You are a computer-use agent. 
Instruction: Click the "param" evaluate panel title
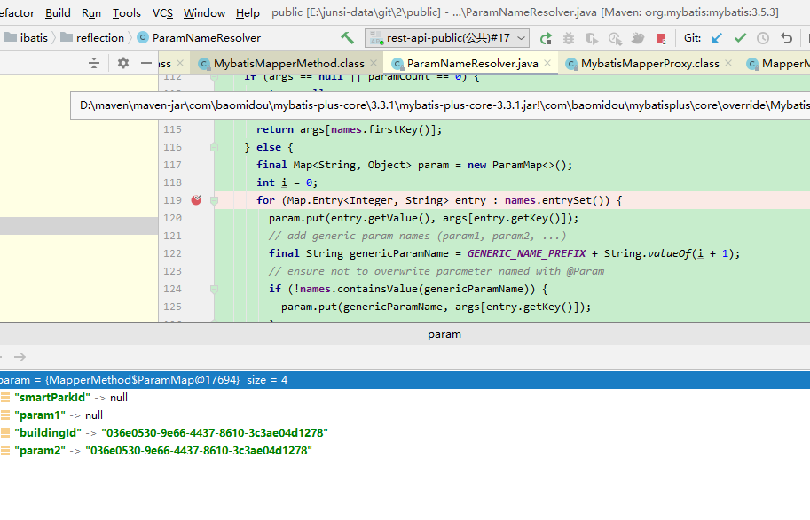click(444, 334)
